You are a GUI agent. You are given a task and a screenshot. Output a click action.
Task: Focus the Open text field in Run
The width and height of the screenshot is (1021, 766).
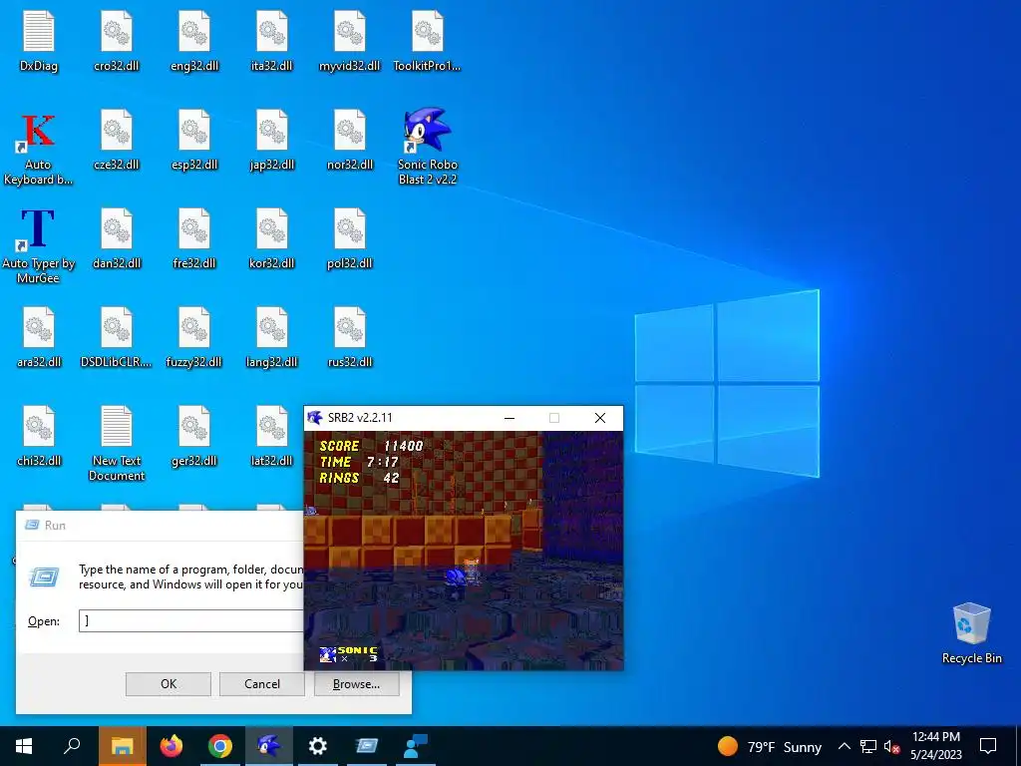click(190, 620)
